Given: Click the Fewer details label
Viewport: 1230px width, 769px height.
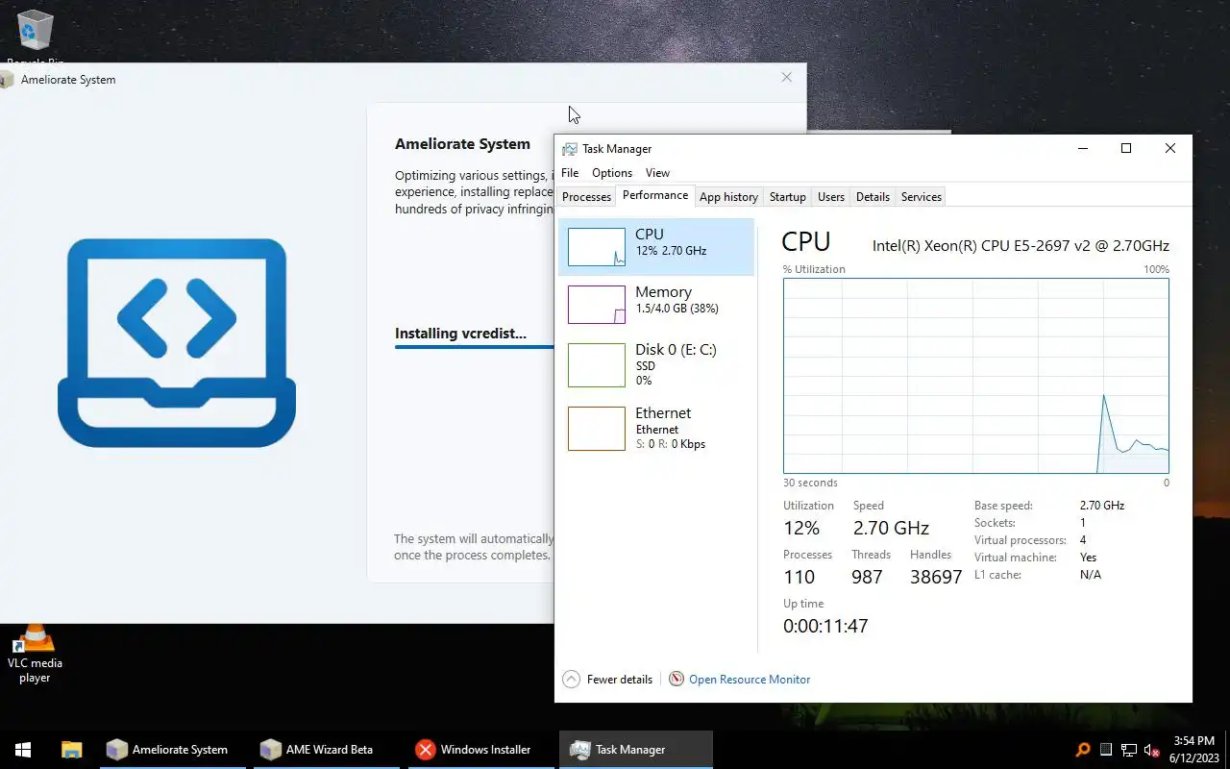Looking at the screenshot, I should [x=620, y=680].
